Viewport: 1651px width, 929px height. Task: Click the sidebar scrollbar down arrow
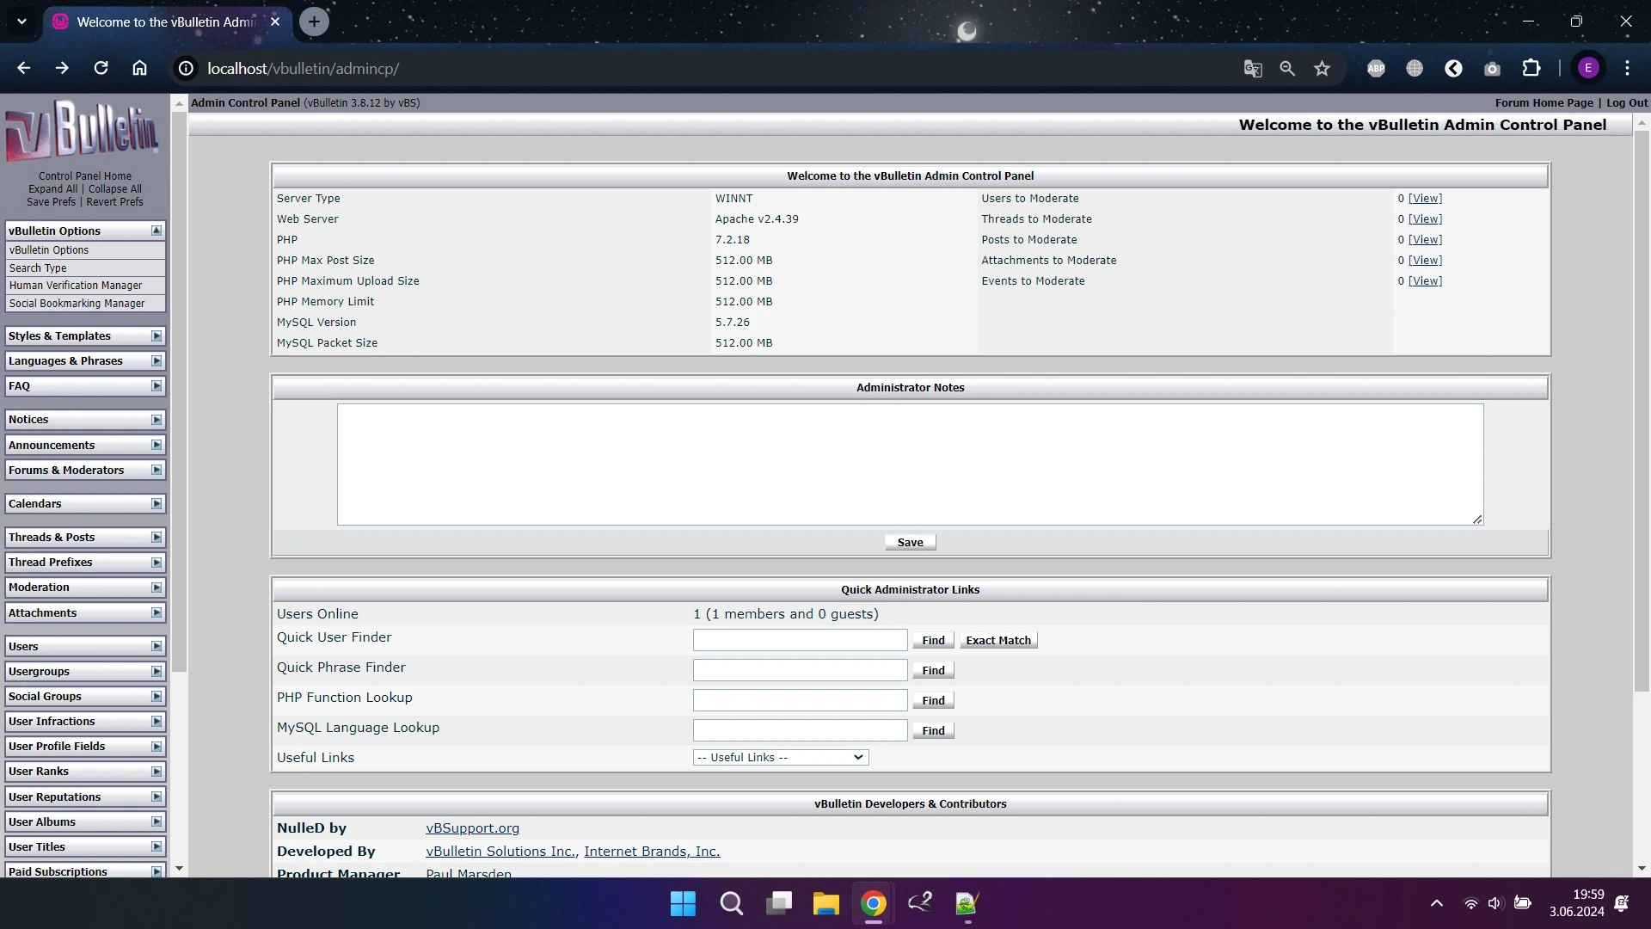click(179, 869)
